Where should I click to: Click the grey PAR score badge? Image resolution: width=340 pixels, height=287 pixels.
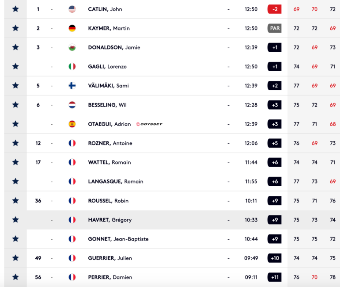tap(275, 28)
